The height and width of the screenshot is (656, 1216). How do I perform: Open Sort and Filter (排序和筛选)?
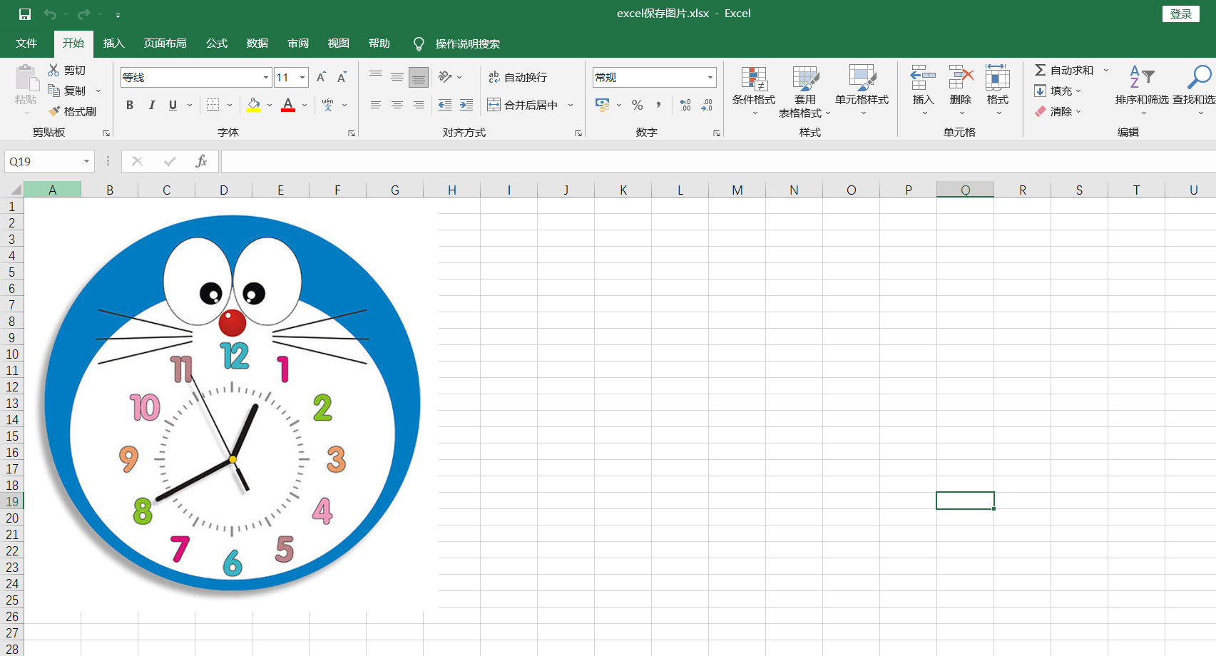click(x=1142, y=91)
